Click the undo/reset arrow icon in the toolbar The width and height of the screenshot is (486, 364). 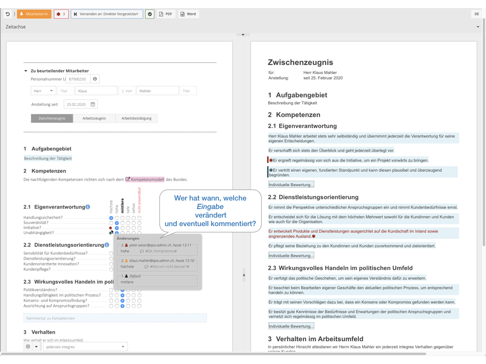click(x=8, y=14)
